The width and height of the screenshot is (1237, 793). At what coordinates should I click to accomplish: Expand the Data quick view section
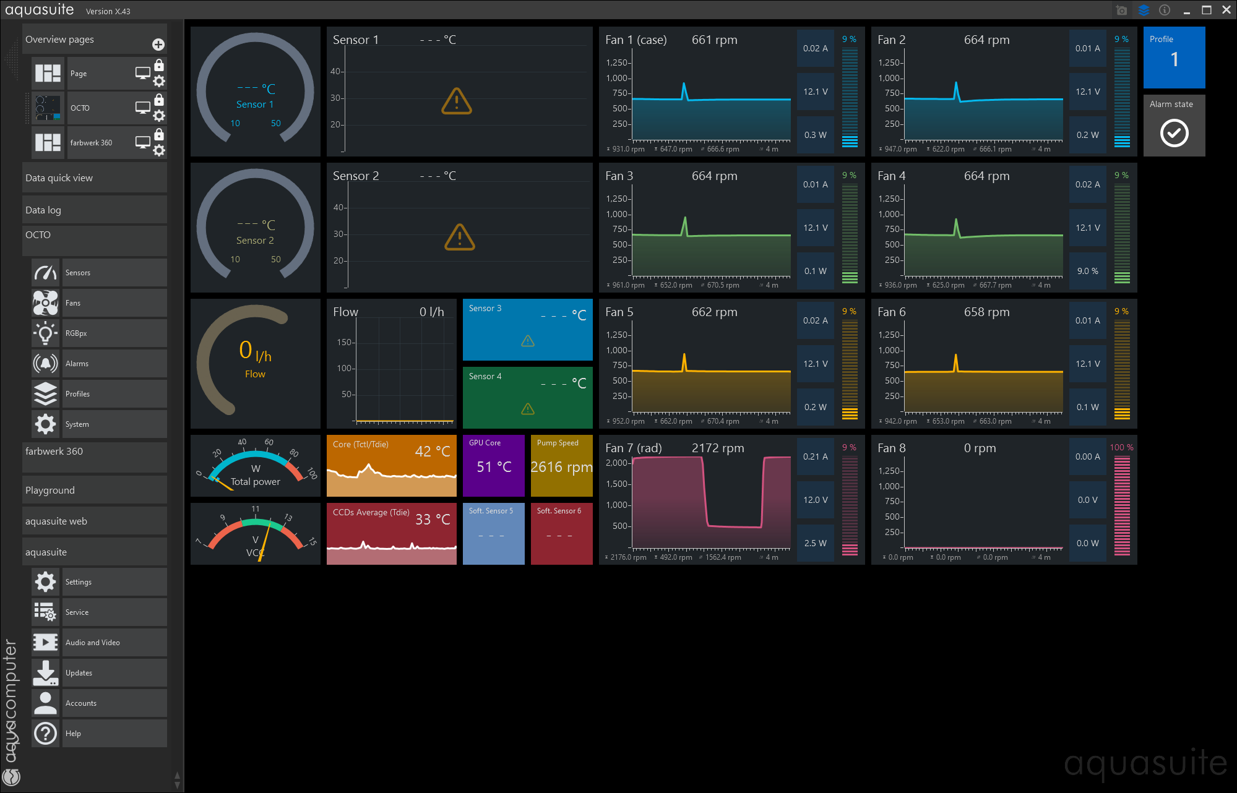(94, 178)
